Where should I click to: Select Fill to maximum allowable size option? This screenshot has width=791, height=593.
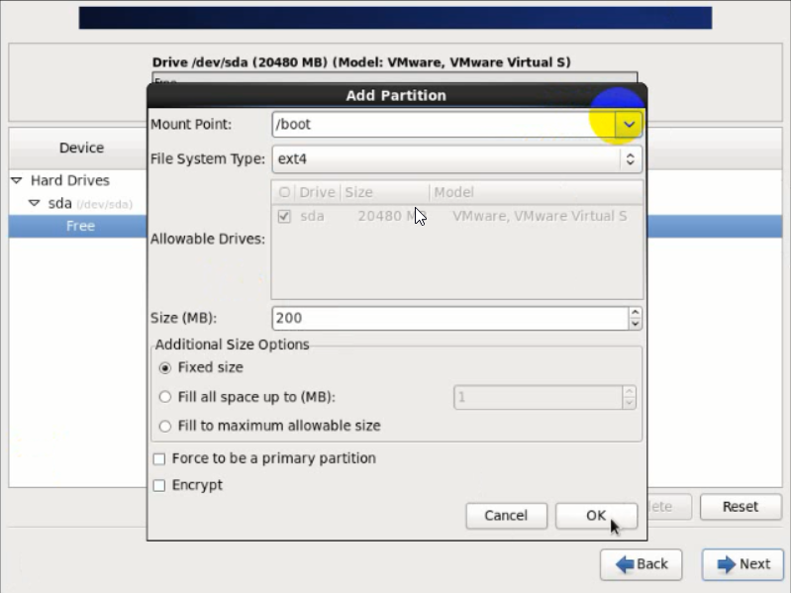165,426
